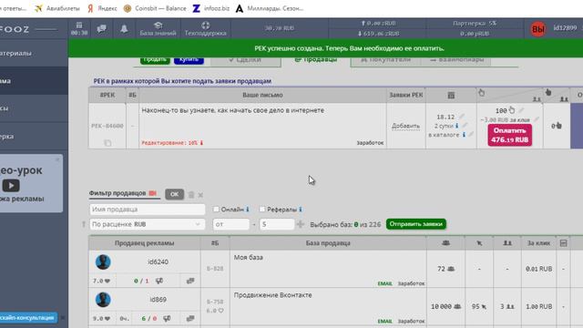Edit the price-per-click pencil icon
583x328 pixels.
[537, 119]
